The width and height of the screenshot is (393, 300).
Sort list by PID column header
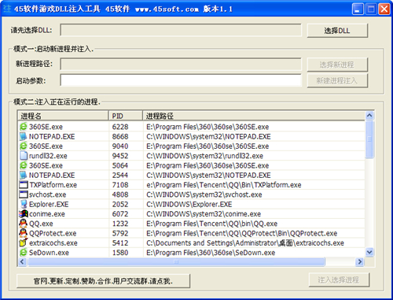pyautogui.click(x=126, y=116)
